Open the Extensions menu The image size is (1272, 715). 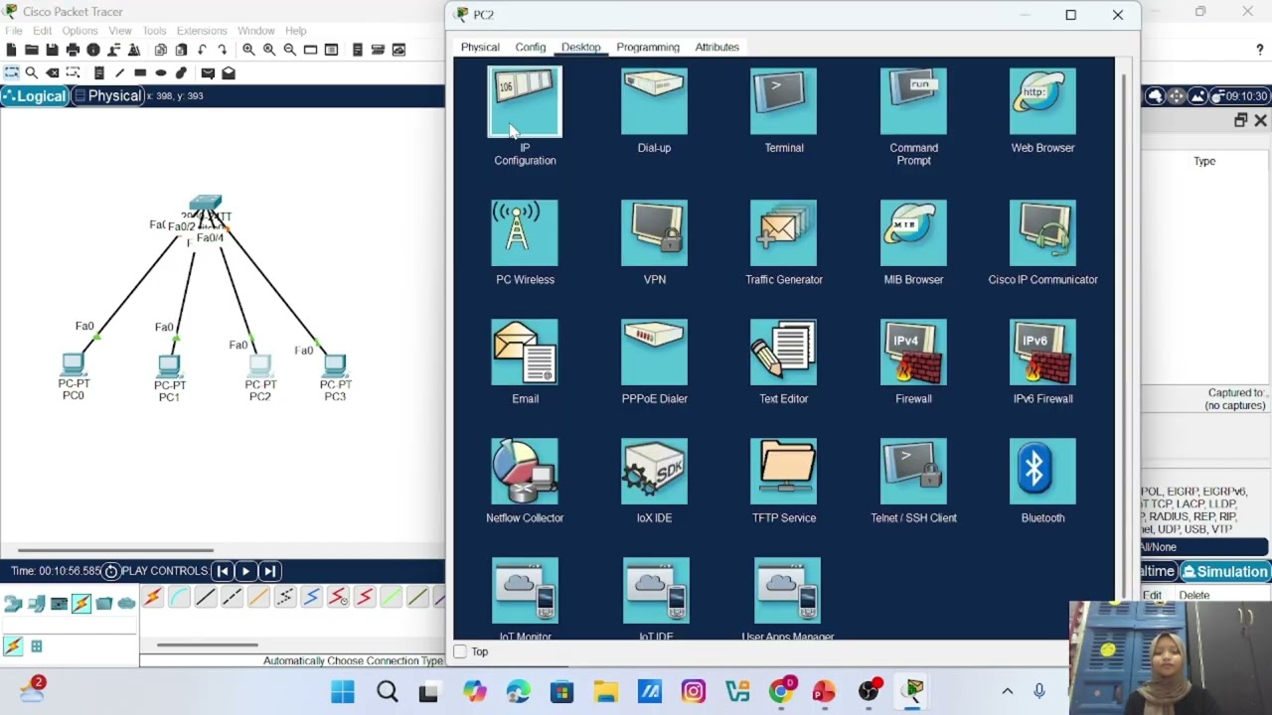(x=202, y=31)
